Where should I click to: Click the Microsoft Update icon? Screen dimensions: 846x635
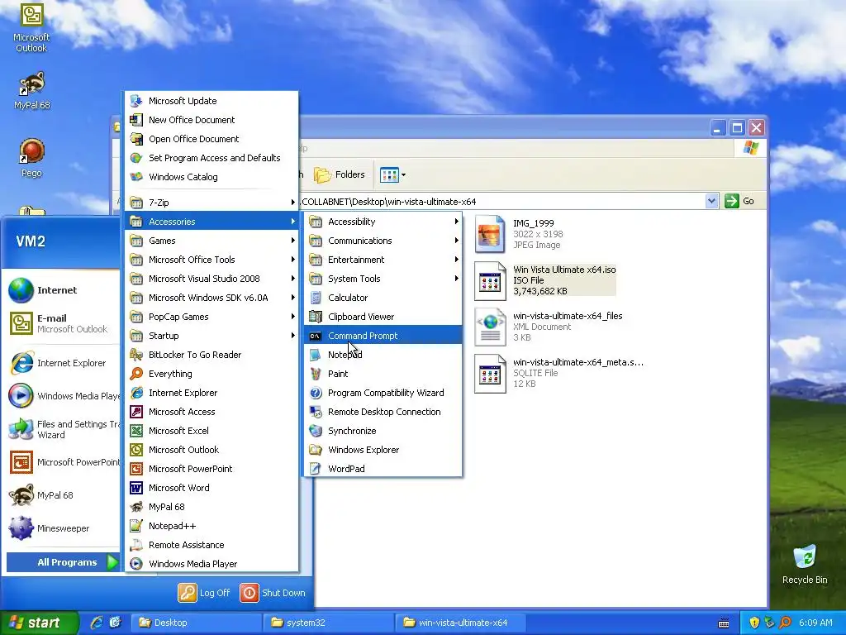point(136,100)
